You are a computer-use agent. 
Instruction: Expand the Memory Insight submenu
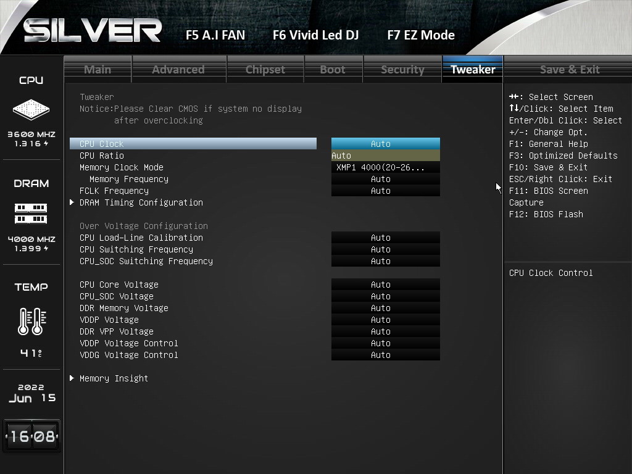(114, 378)
